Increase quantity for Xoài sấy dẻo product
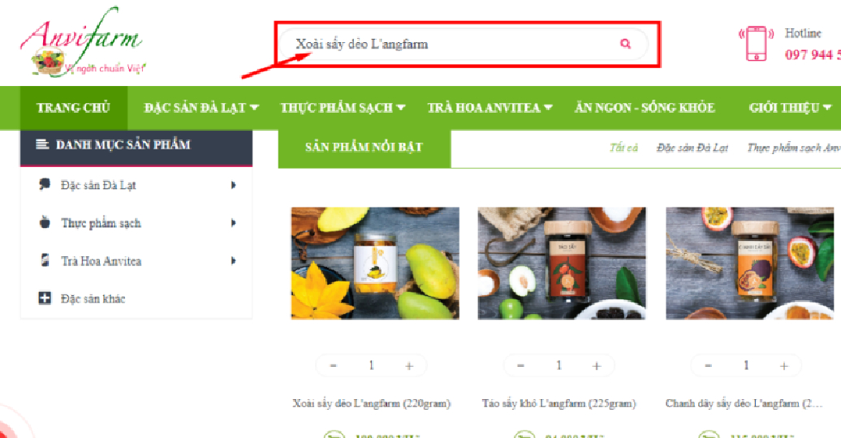 pos(409,366)
